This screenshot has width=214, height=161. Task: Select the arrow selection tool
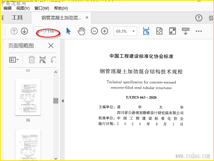(68, 31)
